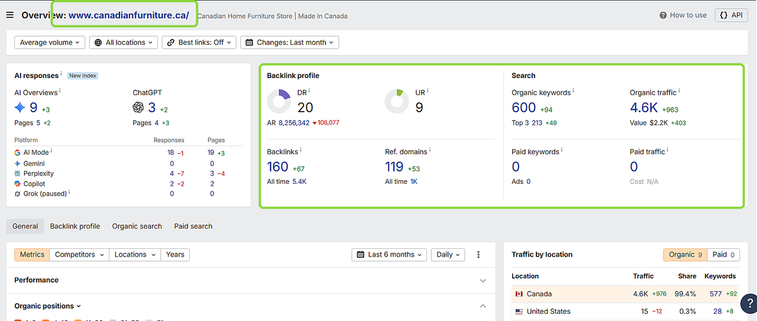Click United States keywords value 28
This screenshot has height=321, width=757.
pos(717,312)
